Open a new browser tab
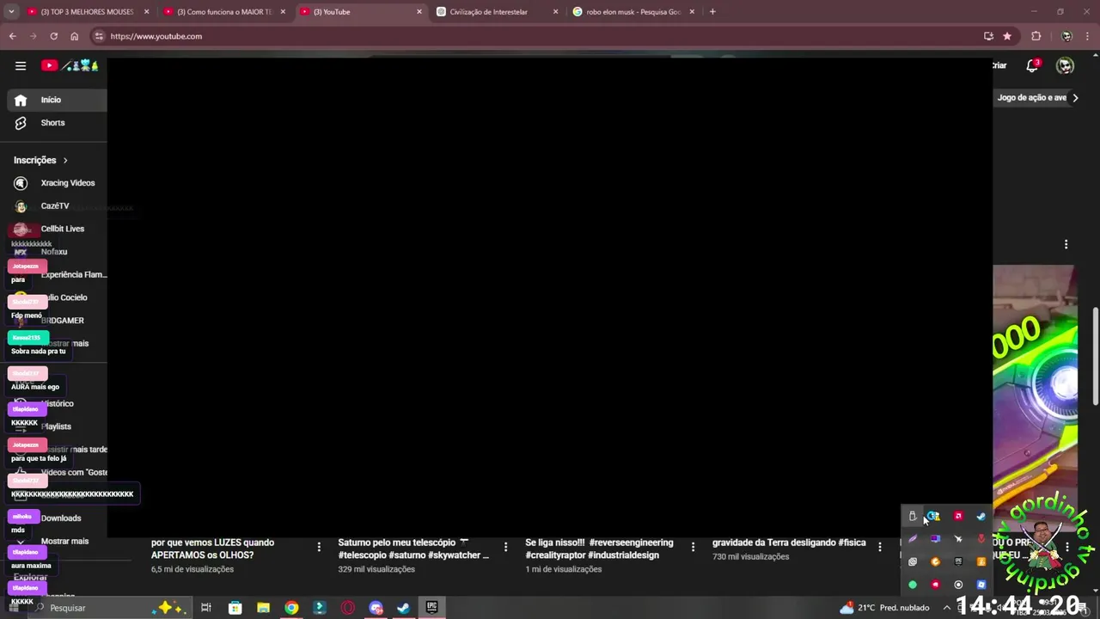 (712, 12)
